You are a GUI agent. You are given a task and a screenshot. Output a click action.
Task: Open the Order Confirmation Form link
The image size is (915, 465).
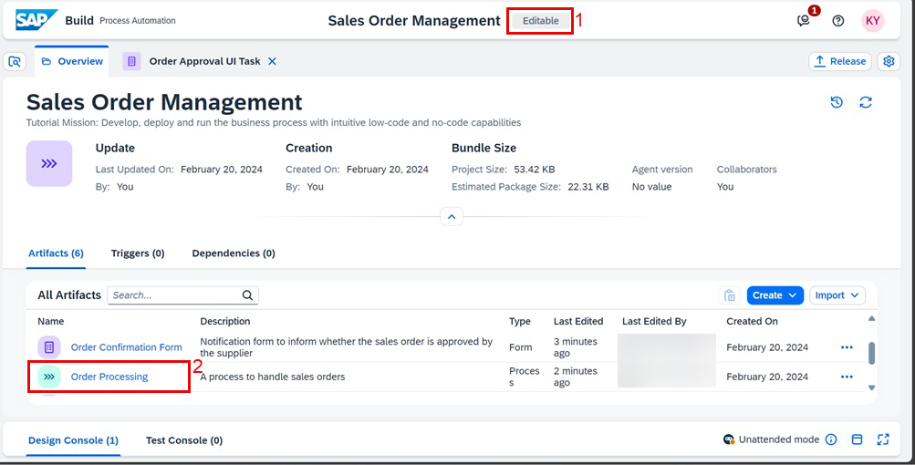(127, 347)
